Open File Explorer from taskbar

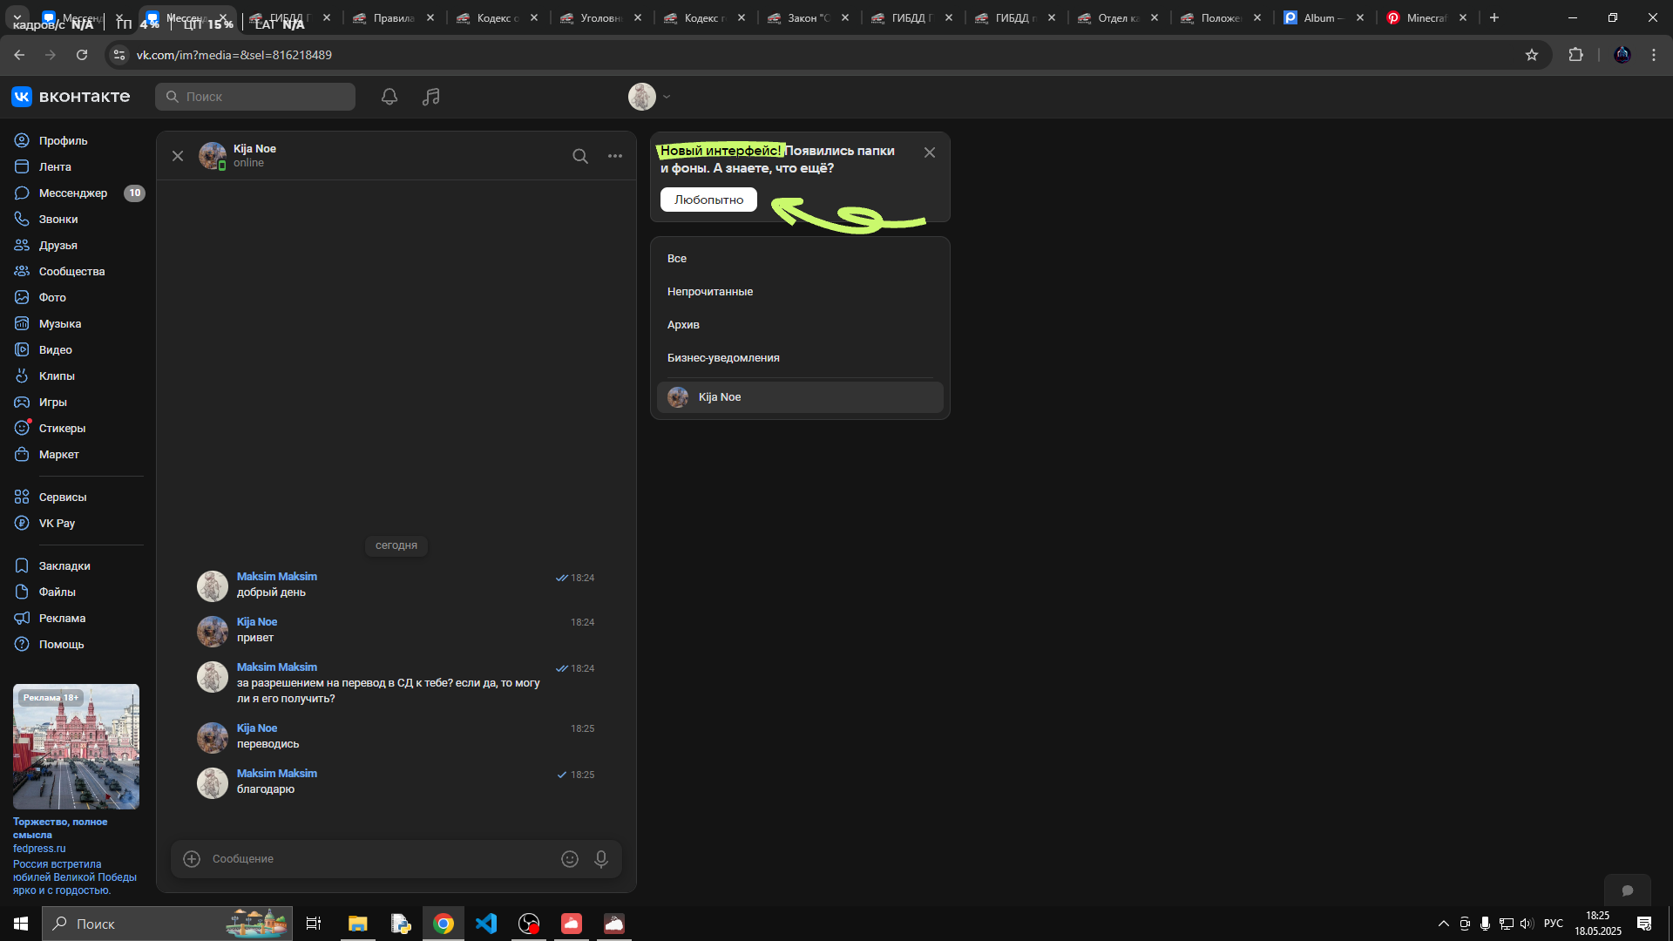click(357, 924)
